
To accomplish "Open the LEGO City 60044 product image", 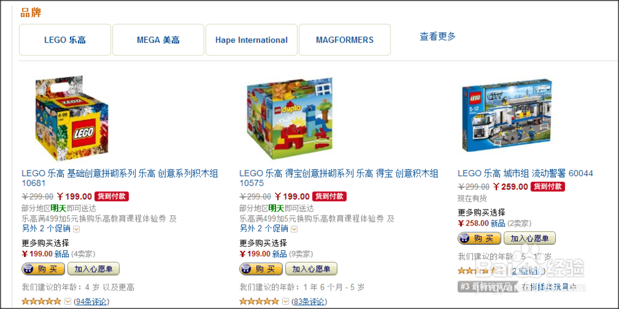I will point(506,115).
